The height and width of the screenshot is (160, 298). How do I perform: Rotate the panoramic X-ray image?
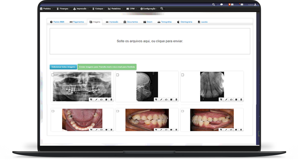click(101, 99)
